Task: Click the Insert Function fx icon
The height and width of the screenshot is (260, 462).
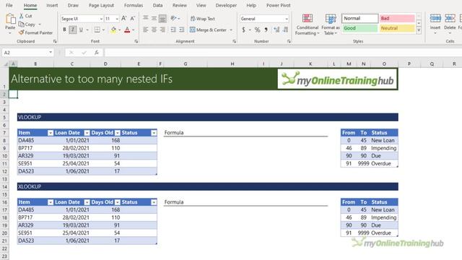Action: 96,53
